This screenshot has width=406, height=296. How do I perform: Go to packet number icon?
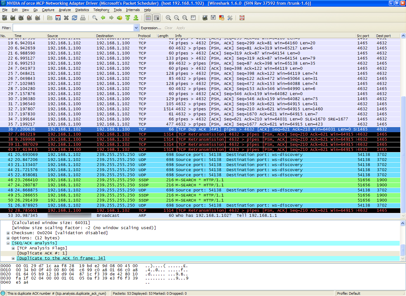(x=120, y=18)
